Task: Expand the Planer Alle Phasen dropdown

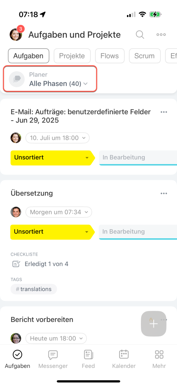Action: (x=50, y=79)
